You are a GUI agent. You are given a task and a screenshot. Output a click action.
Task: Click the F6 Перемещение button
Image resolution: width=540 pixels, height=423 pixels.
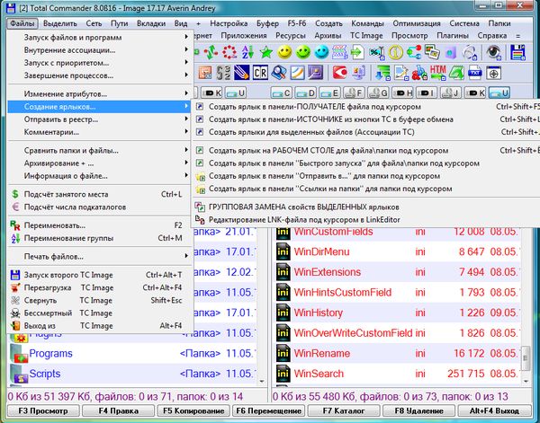(268, 411)
